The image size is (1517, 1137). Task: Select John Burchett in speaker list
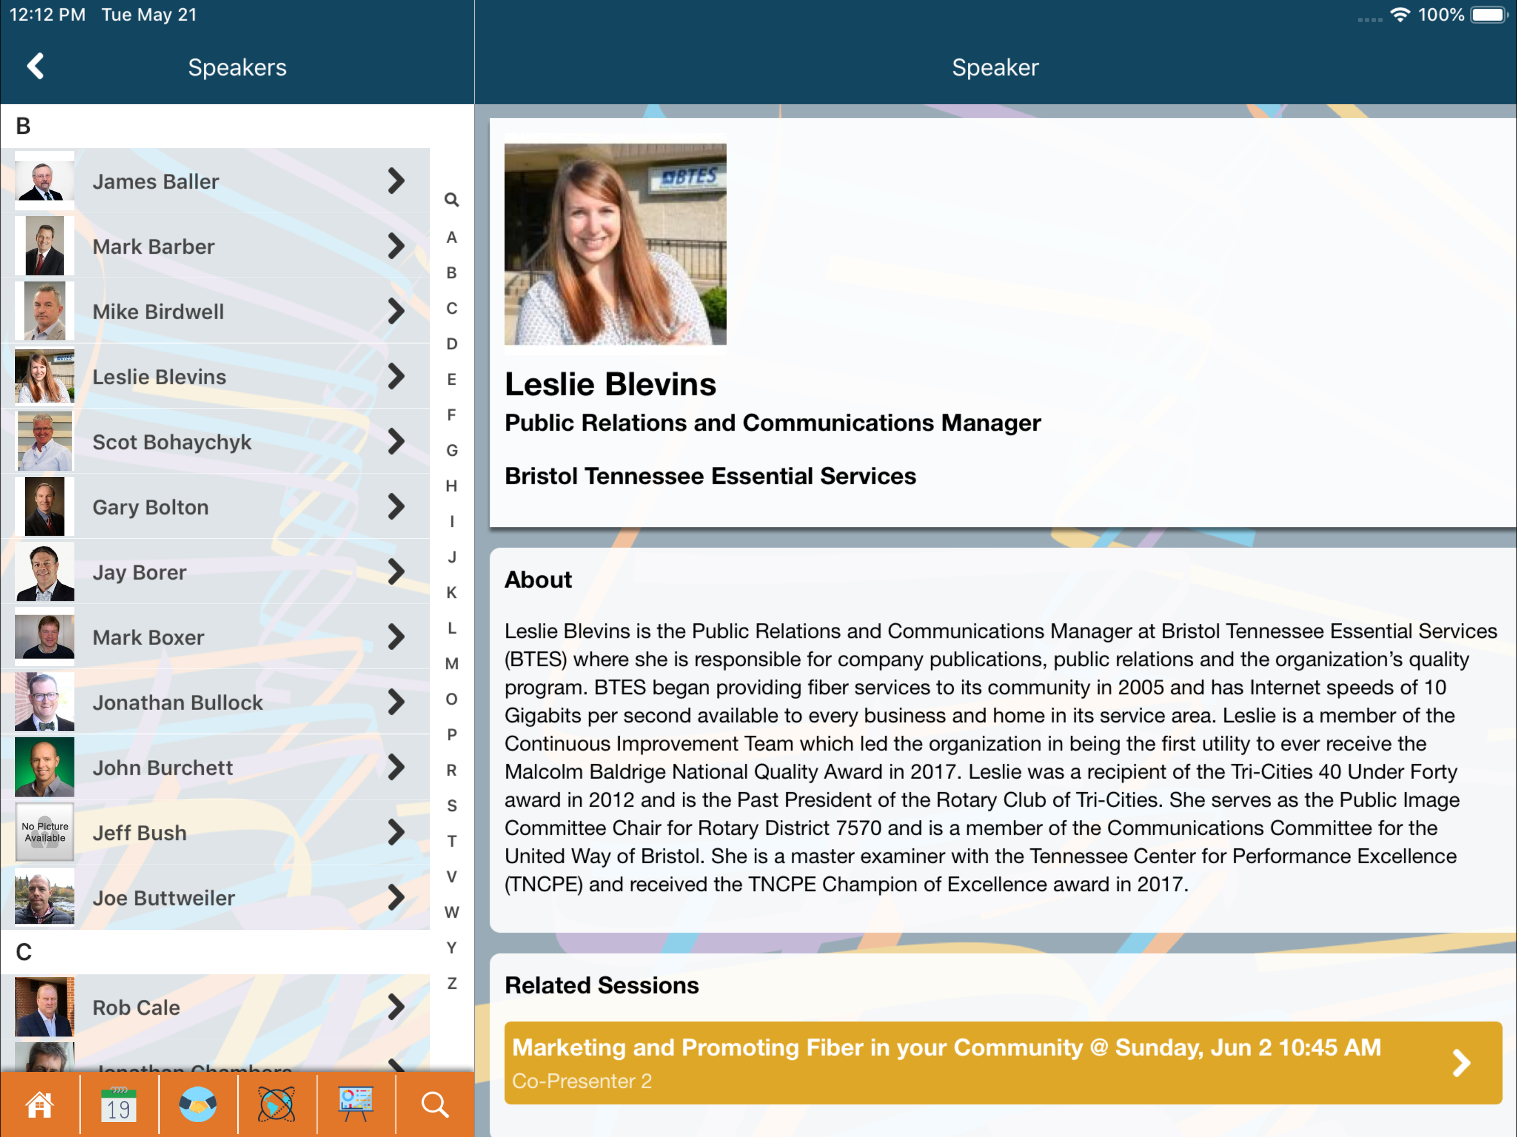click(x=215, y=767)
